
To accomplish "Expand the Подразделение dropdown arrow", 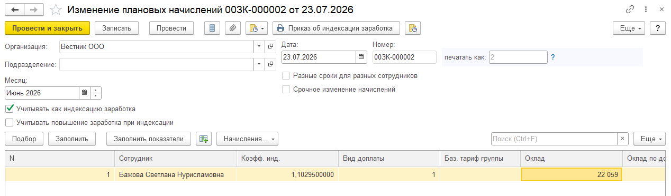I will 259,64.
